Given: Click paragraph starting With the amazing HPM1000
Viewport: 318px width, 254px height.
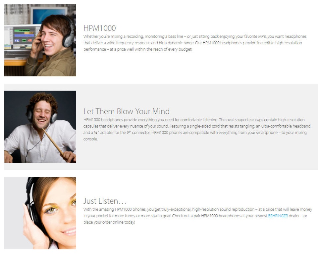Looking at the screenshot, I should coord(198,216).
